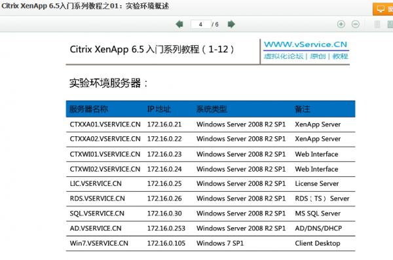Screen dimensions: 393x260
Task: Open the WWW.vService.CN link
Action: coord(305,45)
